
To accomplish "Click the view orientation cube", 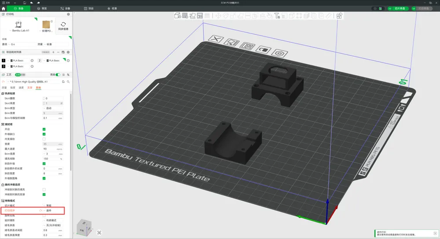I will (84, 227).
